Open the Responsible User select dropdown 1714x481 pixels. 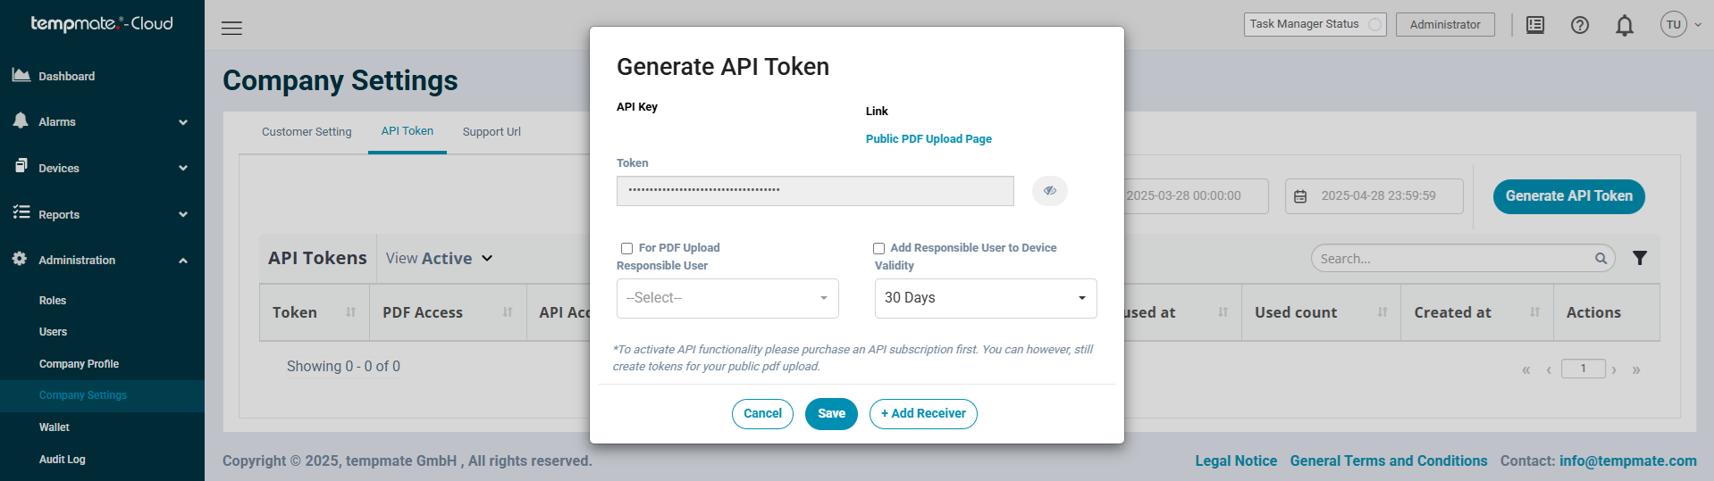727,298
